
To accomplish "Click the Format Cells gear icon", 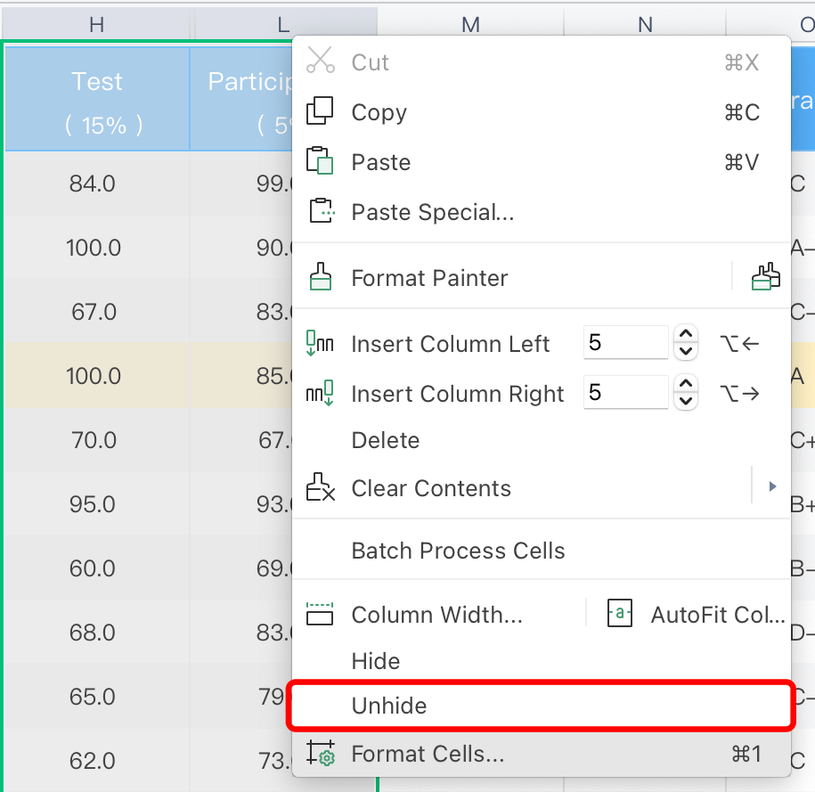I will point(320,754).
